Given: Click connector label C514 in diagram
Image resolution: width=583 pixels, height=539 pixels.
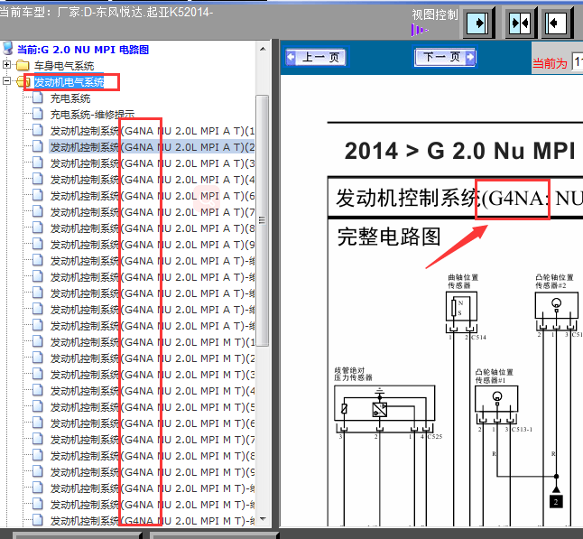Looking at the screenshot, I should pyautogui.click(x=478, y=338).
